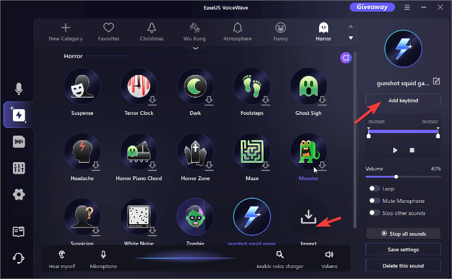Open settings gear in sidebar
452x279 pixels.
(x=19, y=194)
